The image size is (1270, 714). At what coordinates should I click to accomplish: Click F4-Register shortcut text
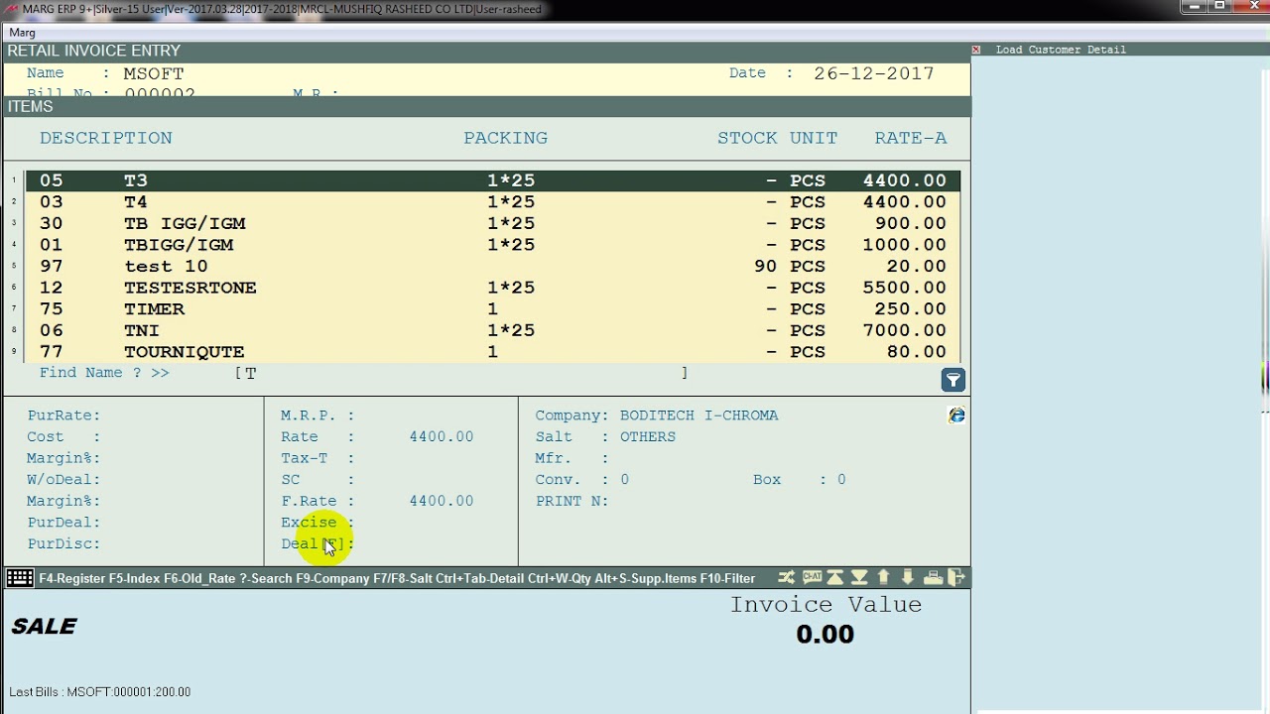point(71,578)
